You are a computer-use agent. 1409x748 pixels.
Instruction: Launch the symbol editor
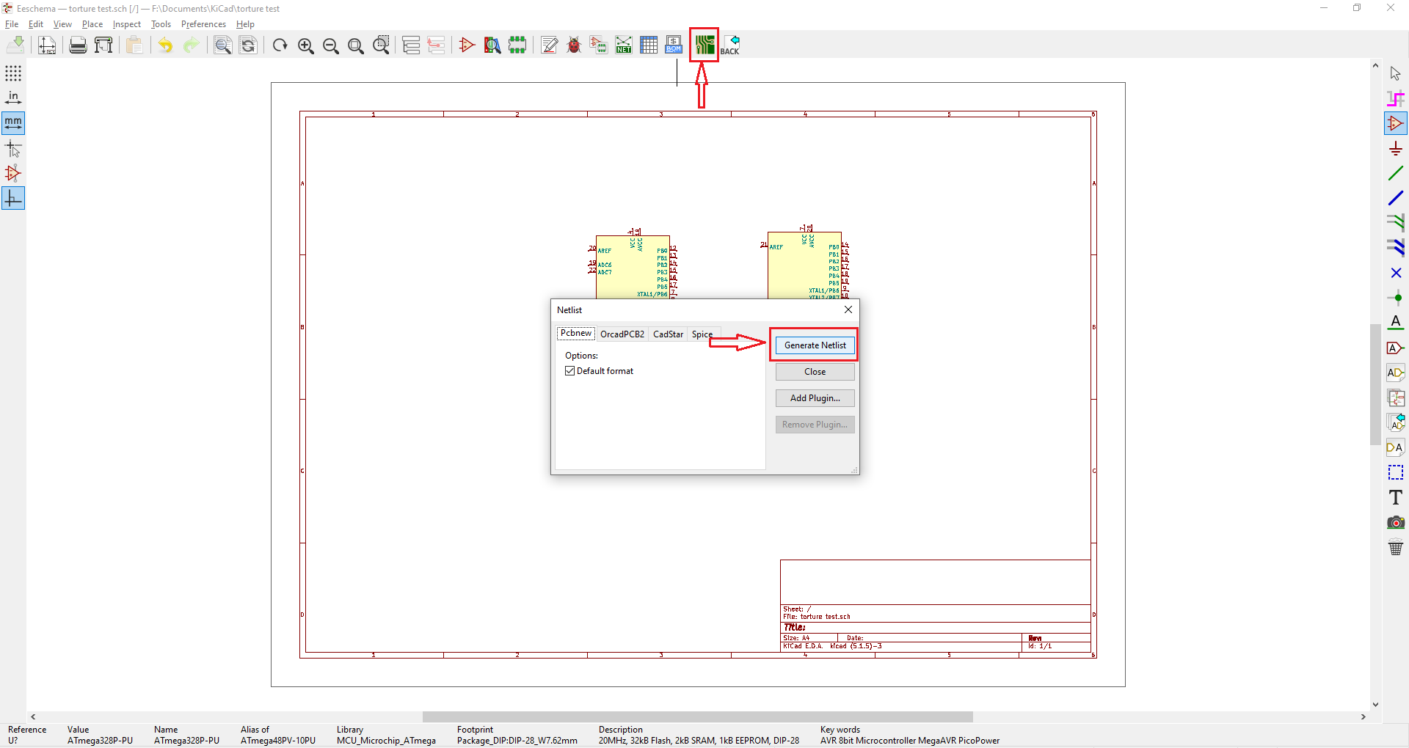tap(467, 45)
